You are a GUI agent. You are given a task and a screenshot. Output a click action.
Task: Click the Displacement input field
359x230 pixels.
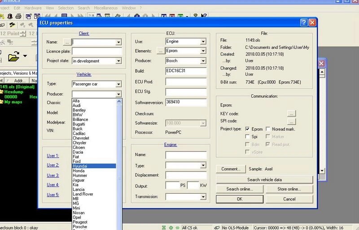point(186,175)
